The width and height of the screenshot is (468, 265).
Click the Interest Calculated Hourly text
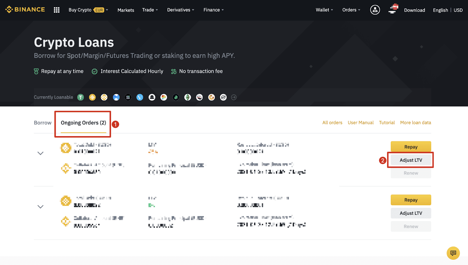[x=132, y=71]
